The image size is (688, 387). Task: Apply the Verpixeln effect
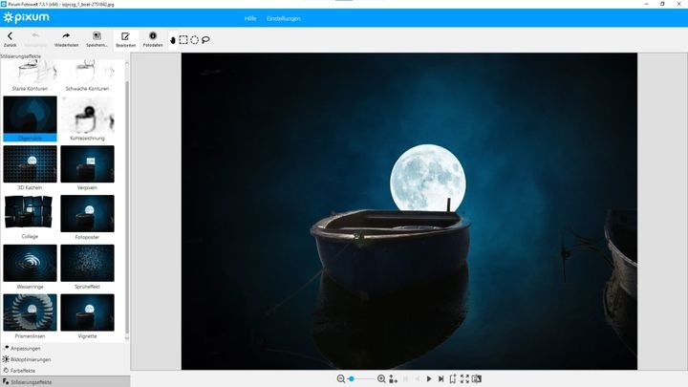coord(87,168)
